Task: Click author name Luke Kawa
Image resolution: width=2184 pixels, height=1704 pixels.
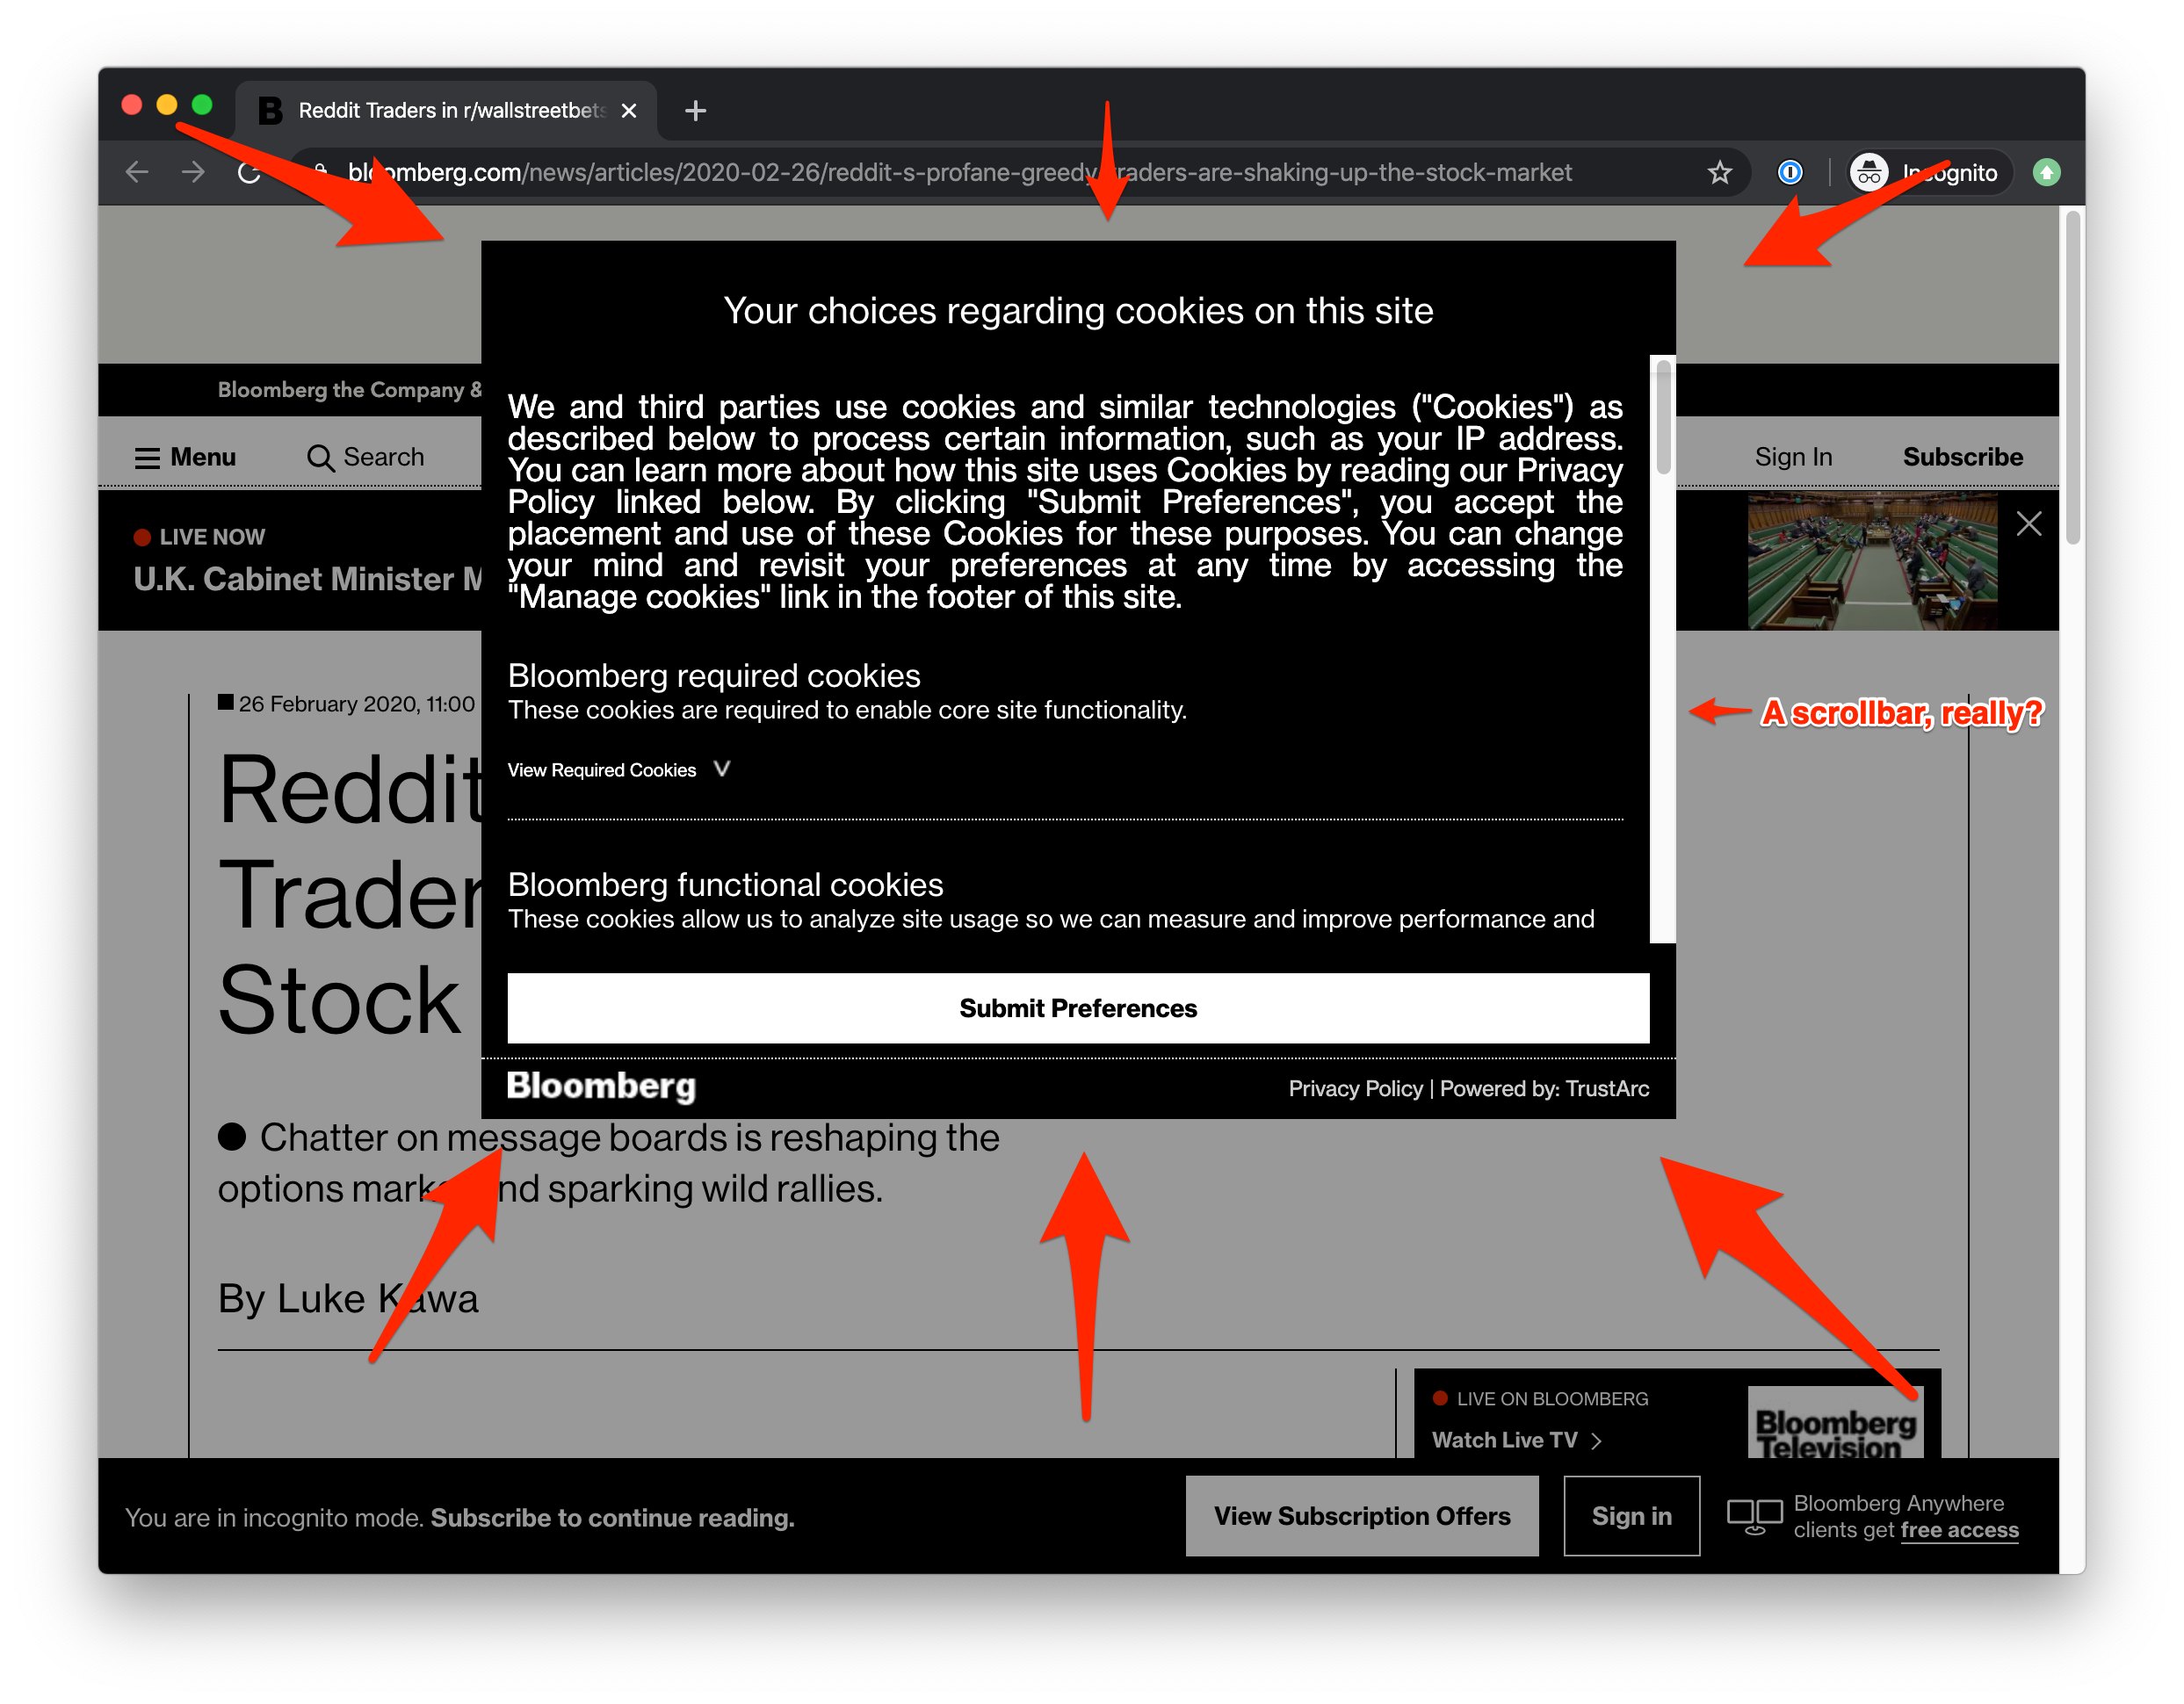Action: pos(378,1298)
